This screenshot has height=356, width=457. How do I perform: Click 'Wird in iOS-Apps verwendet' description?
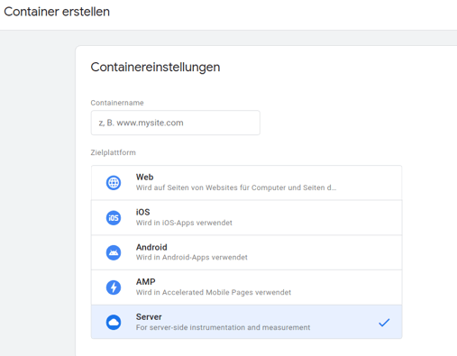pos(184,223)
